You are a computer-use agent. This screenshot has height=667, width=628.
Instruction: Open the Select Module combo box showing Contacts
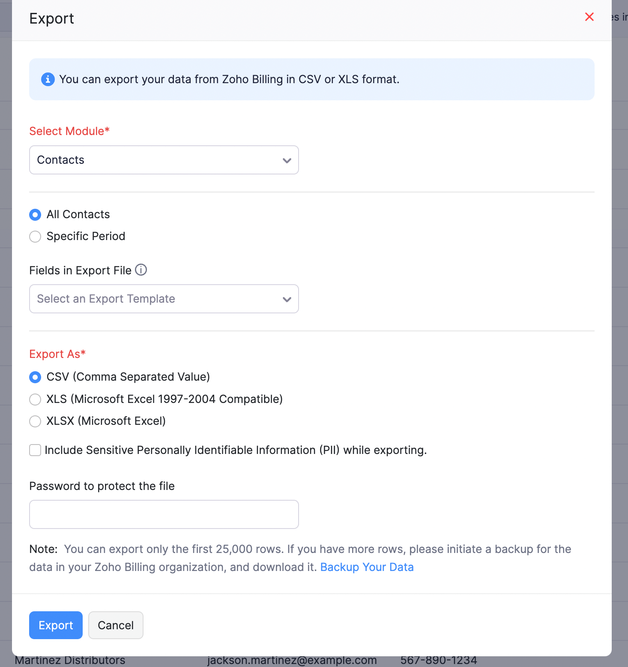pyautogui.click(x=164, y=160)
